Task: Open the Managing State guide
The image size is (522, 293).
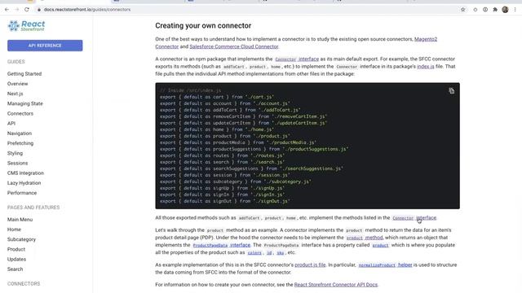Action: [25, 103]
